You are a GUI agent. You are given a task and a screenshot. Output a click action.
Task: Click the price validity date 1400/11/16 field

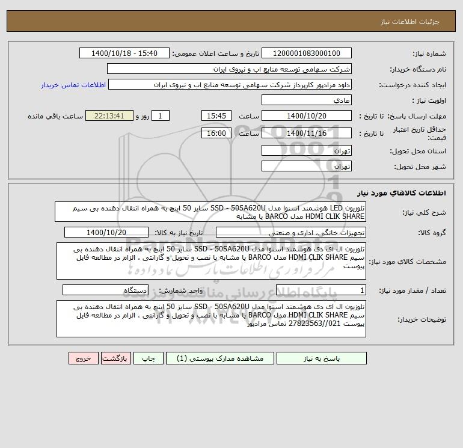click(307, 133)
